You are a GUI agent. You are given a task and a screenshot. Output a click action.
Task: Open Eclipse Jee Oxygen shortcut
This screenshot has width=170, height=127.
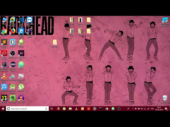pos(12,66)
